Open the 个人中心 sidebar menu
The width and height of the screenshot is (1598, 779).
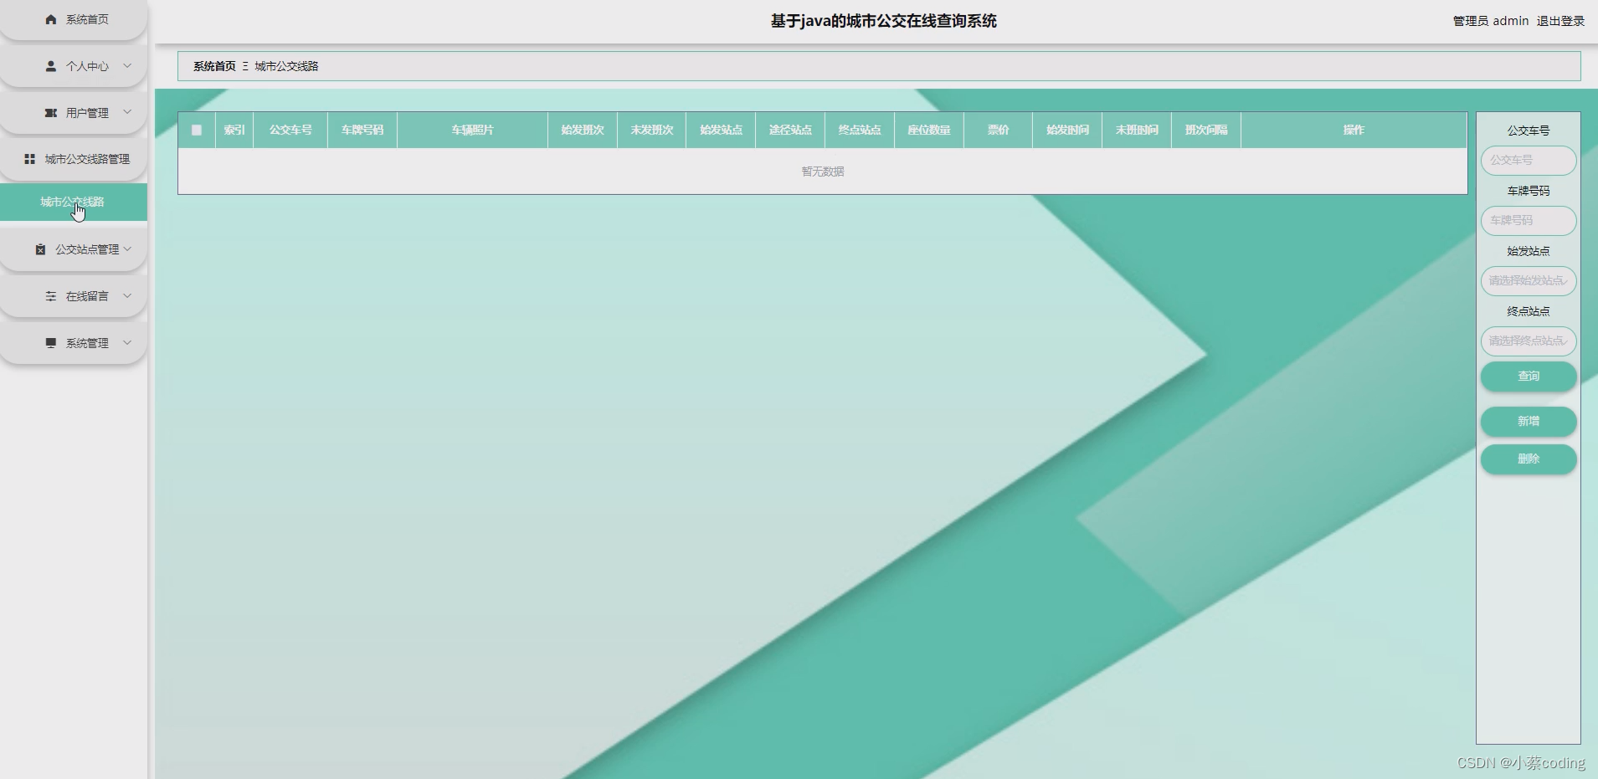74,66
